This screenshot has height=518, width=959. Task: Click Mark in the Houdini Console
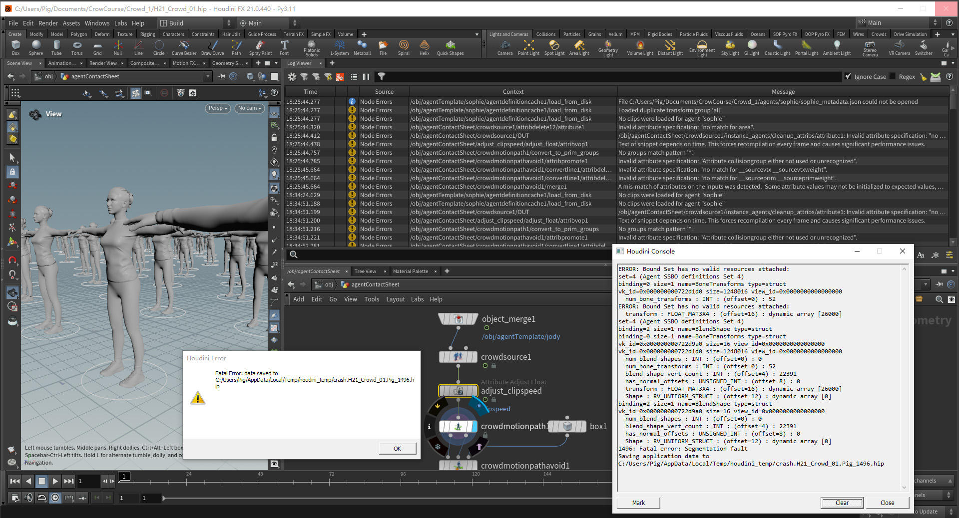click(x=638, y=503)
